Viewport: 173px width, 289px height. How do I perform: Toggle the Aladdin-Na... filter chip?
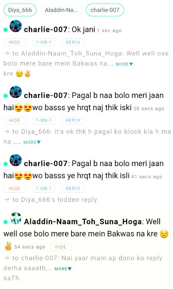[61, 10]
